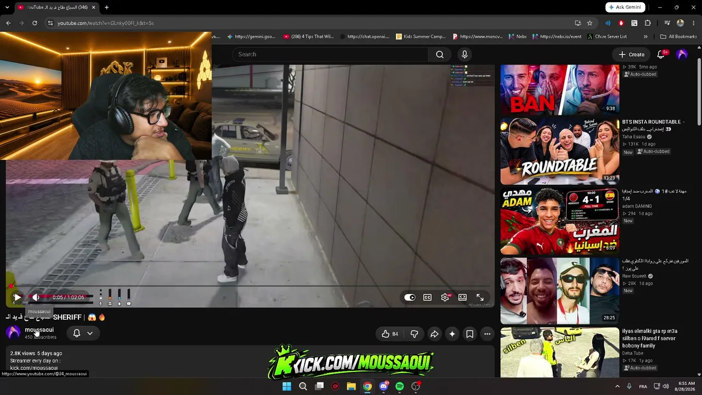Open more actions (three dots) below video
The width and height of the screenshot is (702, 395).
pos(487,334)
